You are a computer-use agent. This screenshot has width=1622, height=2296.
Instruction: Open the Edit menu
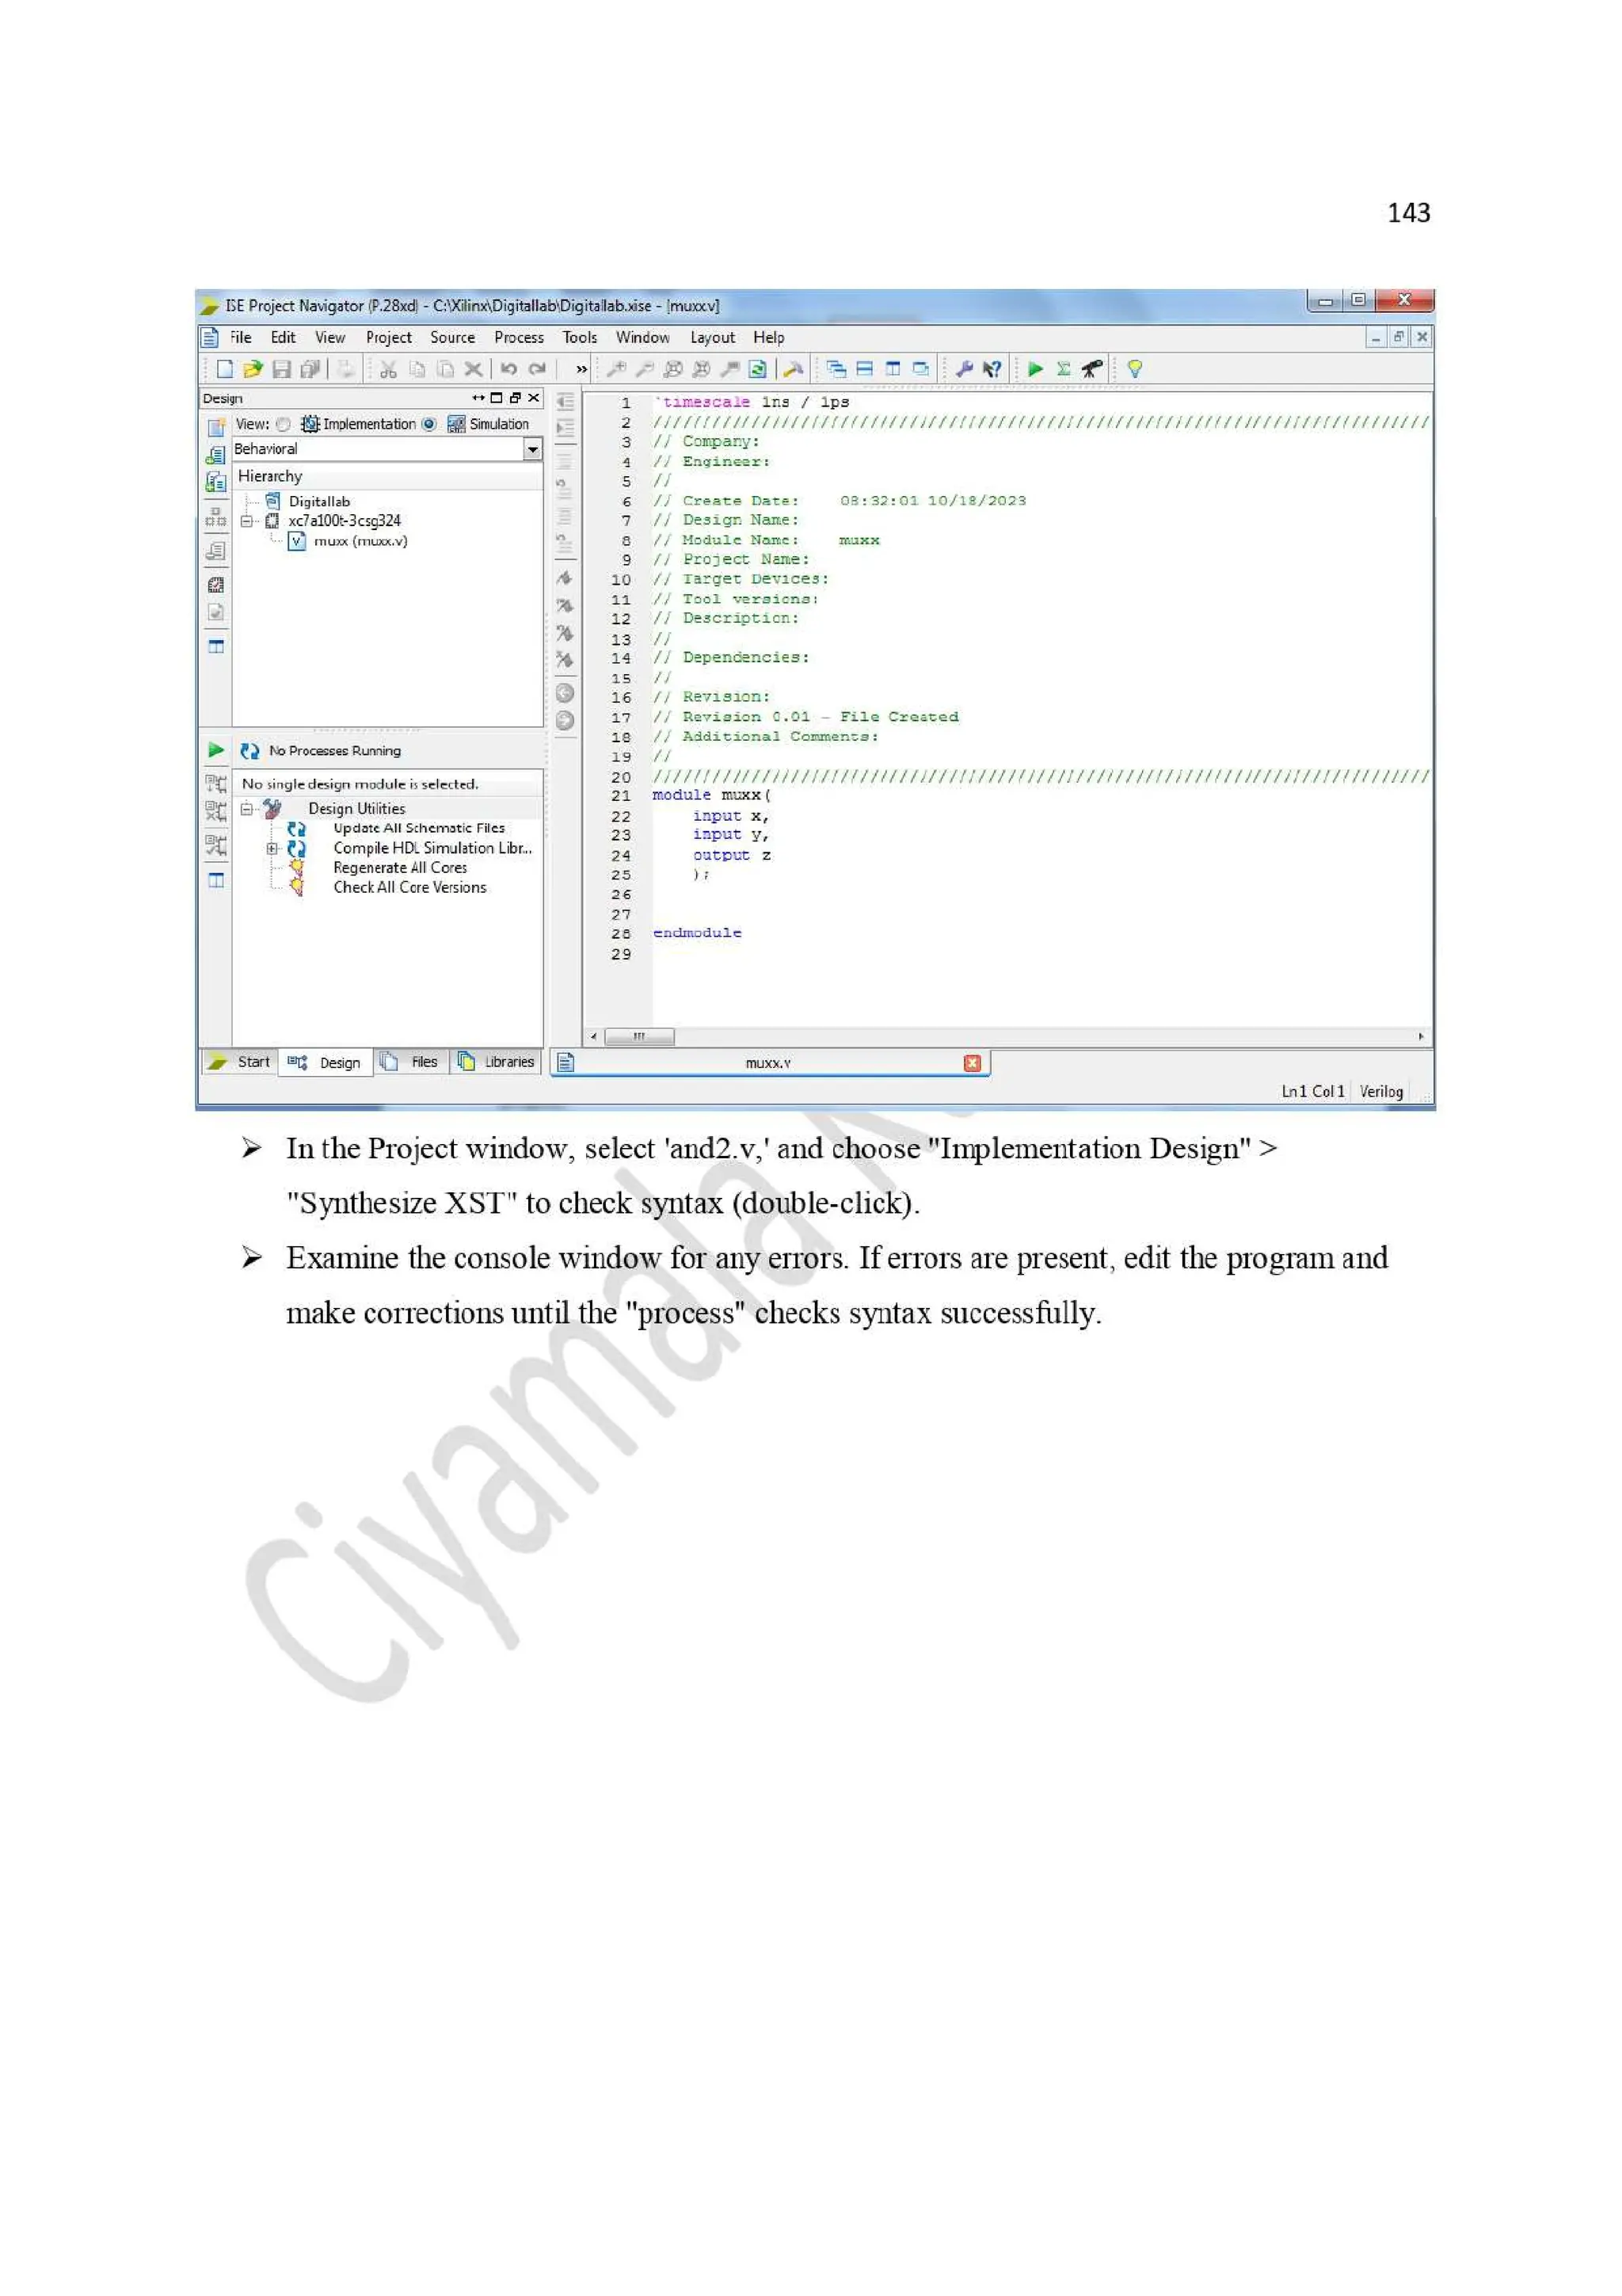[283, 338]
